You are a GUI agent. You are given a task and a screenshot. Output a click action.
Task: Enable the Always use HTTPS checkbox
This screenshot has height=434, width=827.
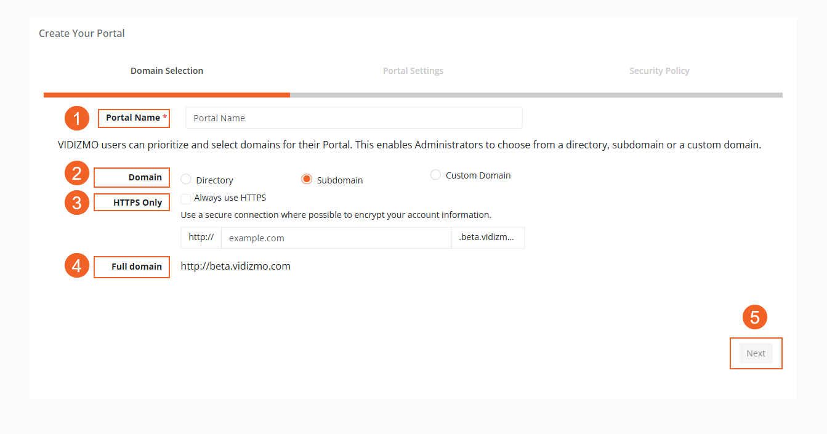[x=185, y=198]
